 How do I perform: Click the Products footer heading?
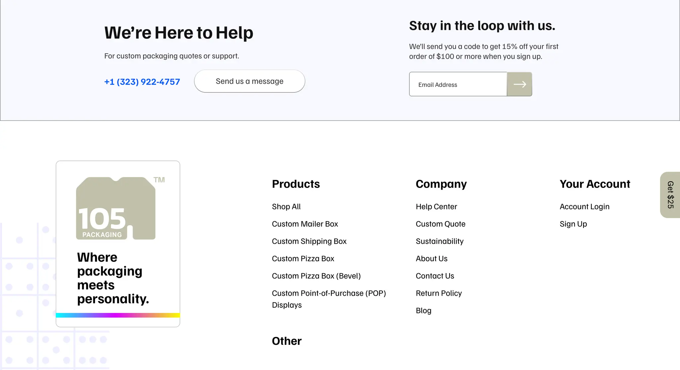pyautogui.click(x=296, y=184)
